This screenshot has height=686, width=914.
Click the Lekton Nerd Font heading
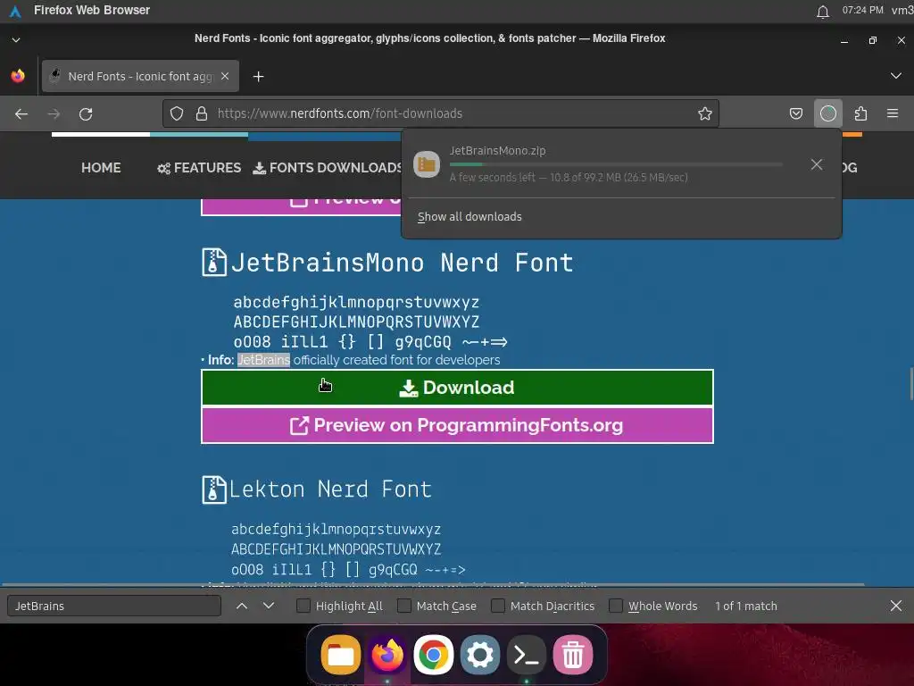tap(330, 489)
